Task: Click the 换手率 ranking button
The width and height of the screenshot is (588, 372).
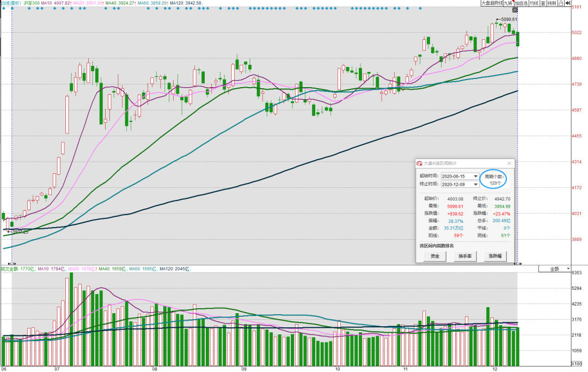Action: (465, 256)
